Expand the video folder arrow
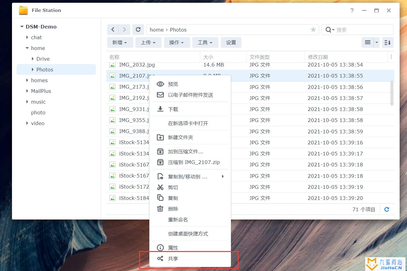This screenshot has height=271, width=407. point(27,123)
